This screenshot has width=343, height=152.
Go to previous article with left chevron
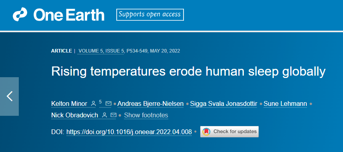click(10, 96)
